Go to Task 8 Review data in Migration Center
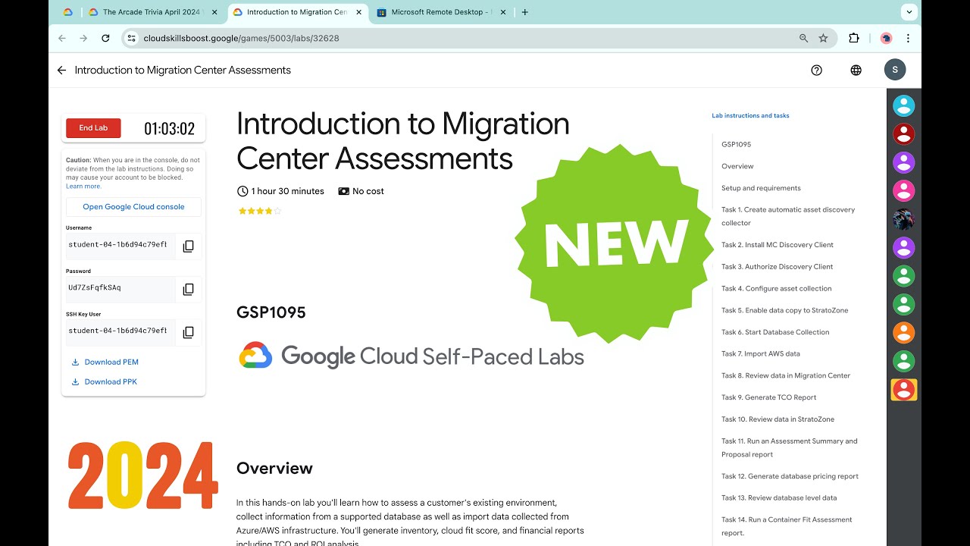The image size is (970, 546). [x=786, y=376]
